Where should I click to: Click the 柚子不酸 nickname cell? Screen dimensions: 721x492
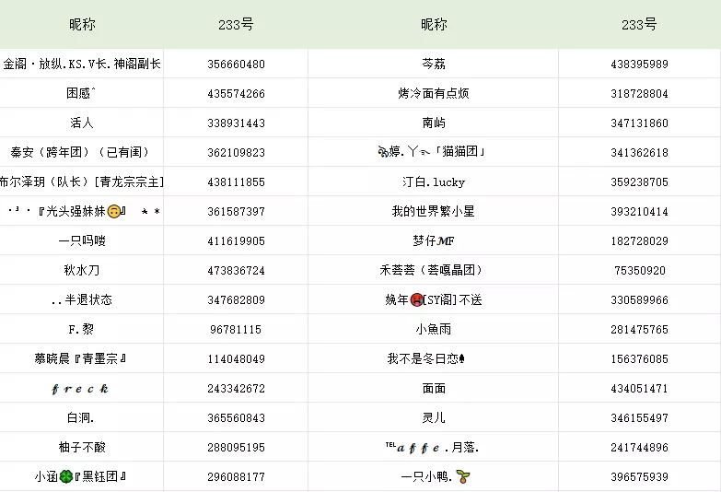(x=80, y=448)
